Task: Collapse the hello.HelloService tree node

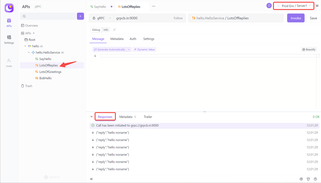Action: coord(28,52)
